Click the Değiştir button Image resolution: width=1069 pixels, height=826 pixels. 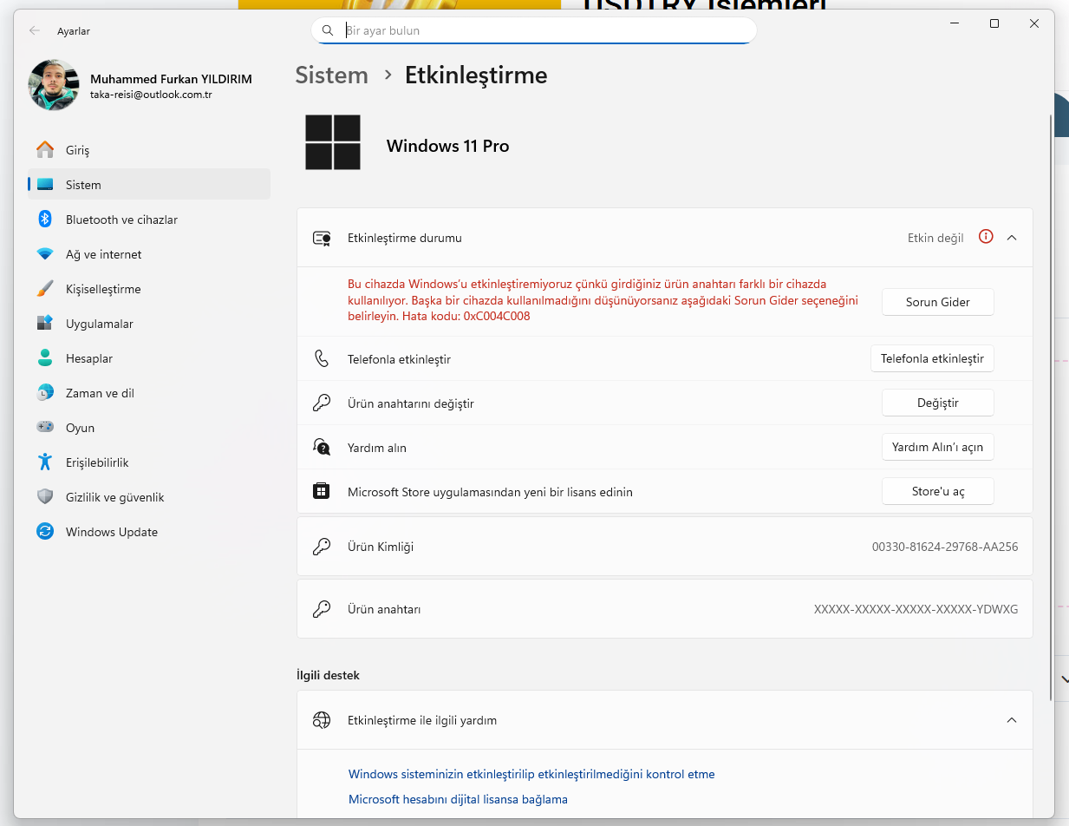click(937, 403)
